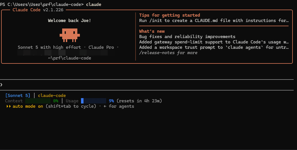Select the [Sonnet 5] model label
This screenshot has height=150, width=297.
(18, 96)
